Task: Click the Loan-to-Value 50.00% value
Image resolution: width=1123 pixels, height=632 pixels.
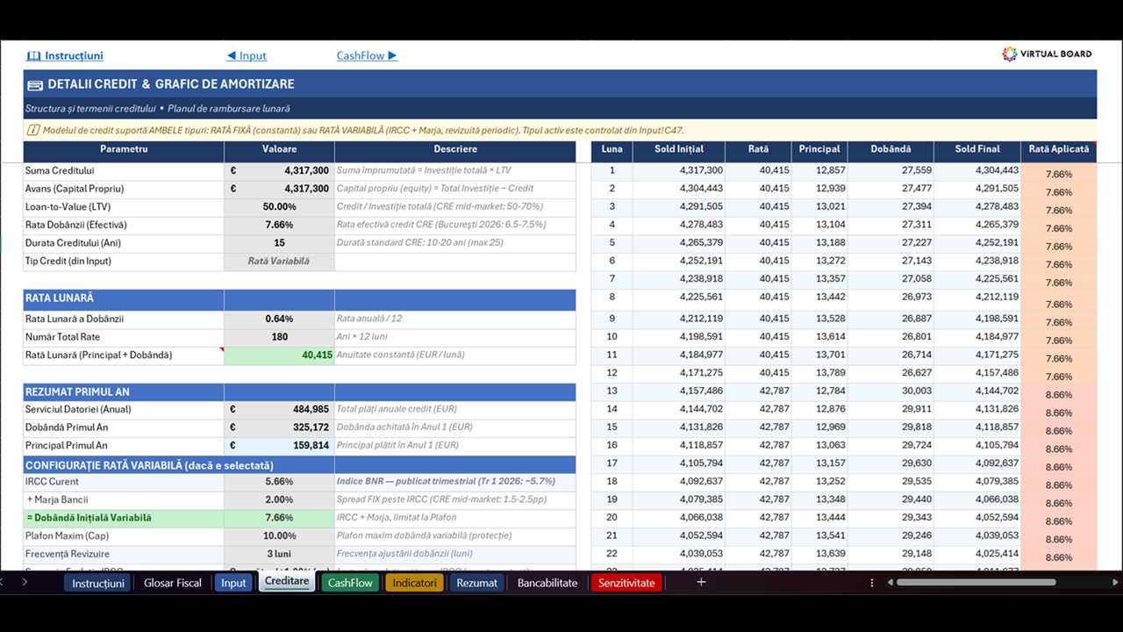Action: (279, 207)
